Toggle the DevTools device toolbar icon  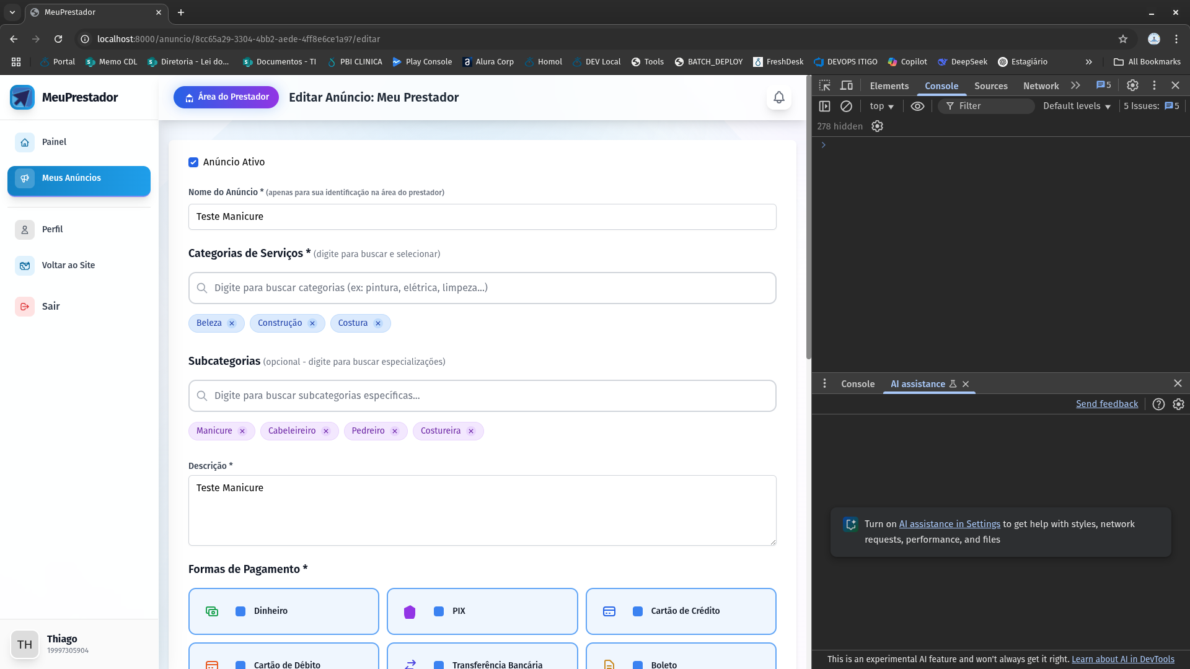(846, 85)
